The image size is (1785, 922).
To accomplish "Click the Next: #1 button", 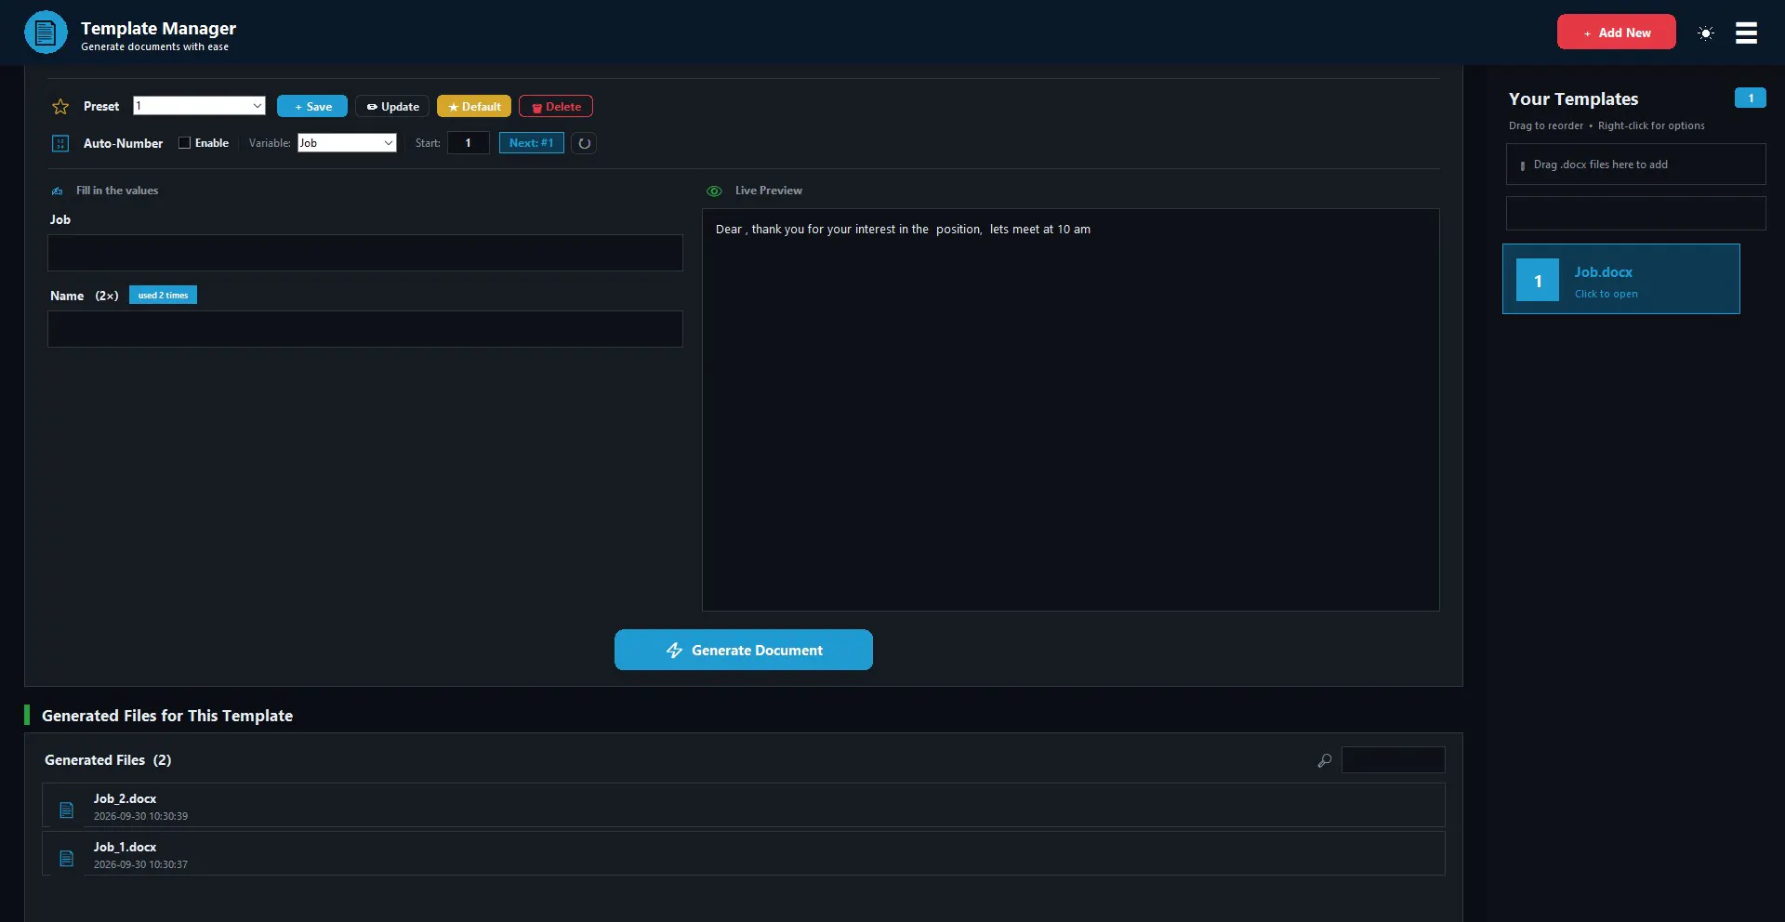I will 532,143.
